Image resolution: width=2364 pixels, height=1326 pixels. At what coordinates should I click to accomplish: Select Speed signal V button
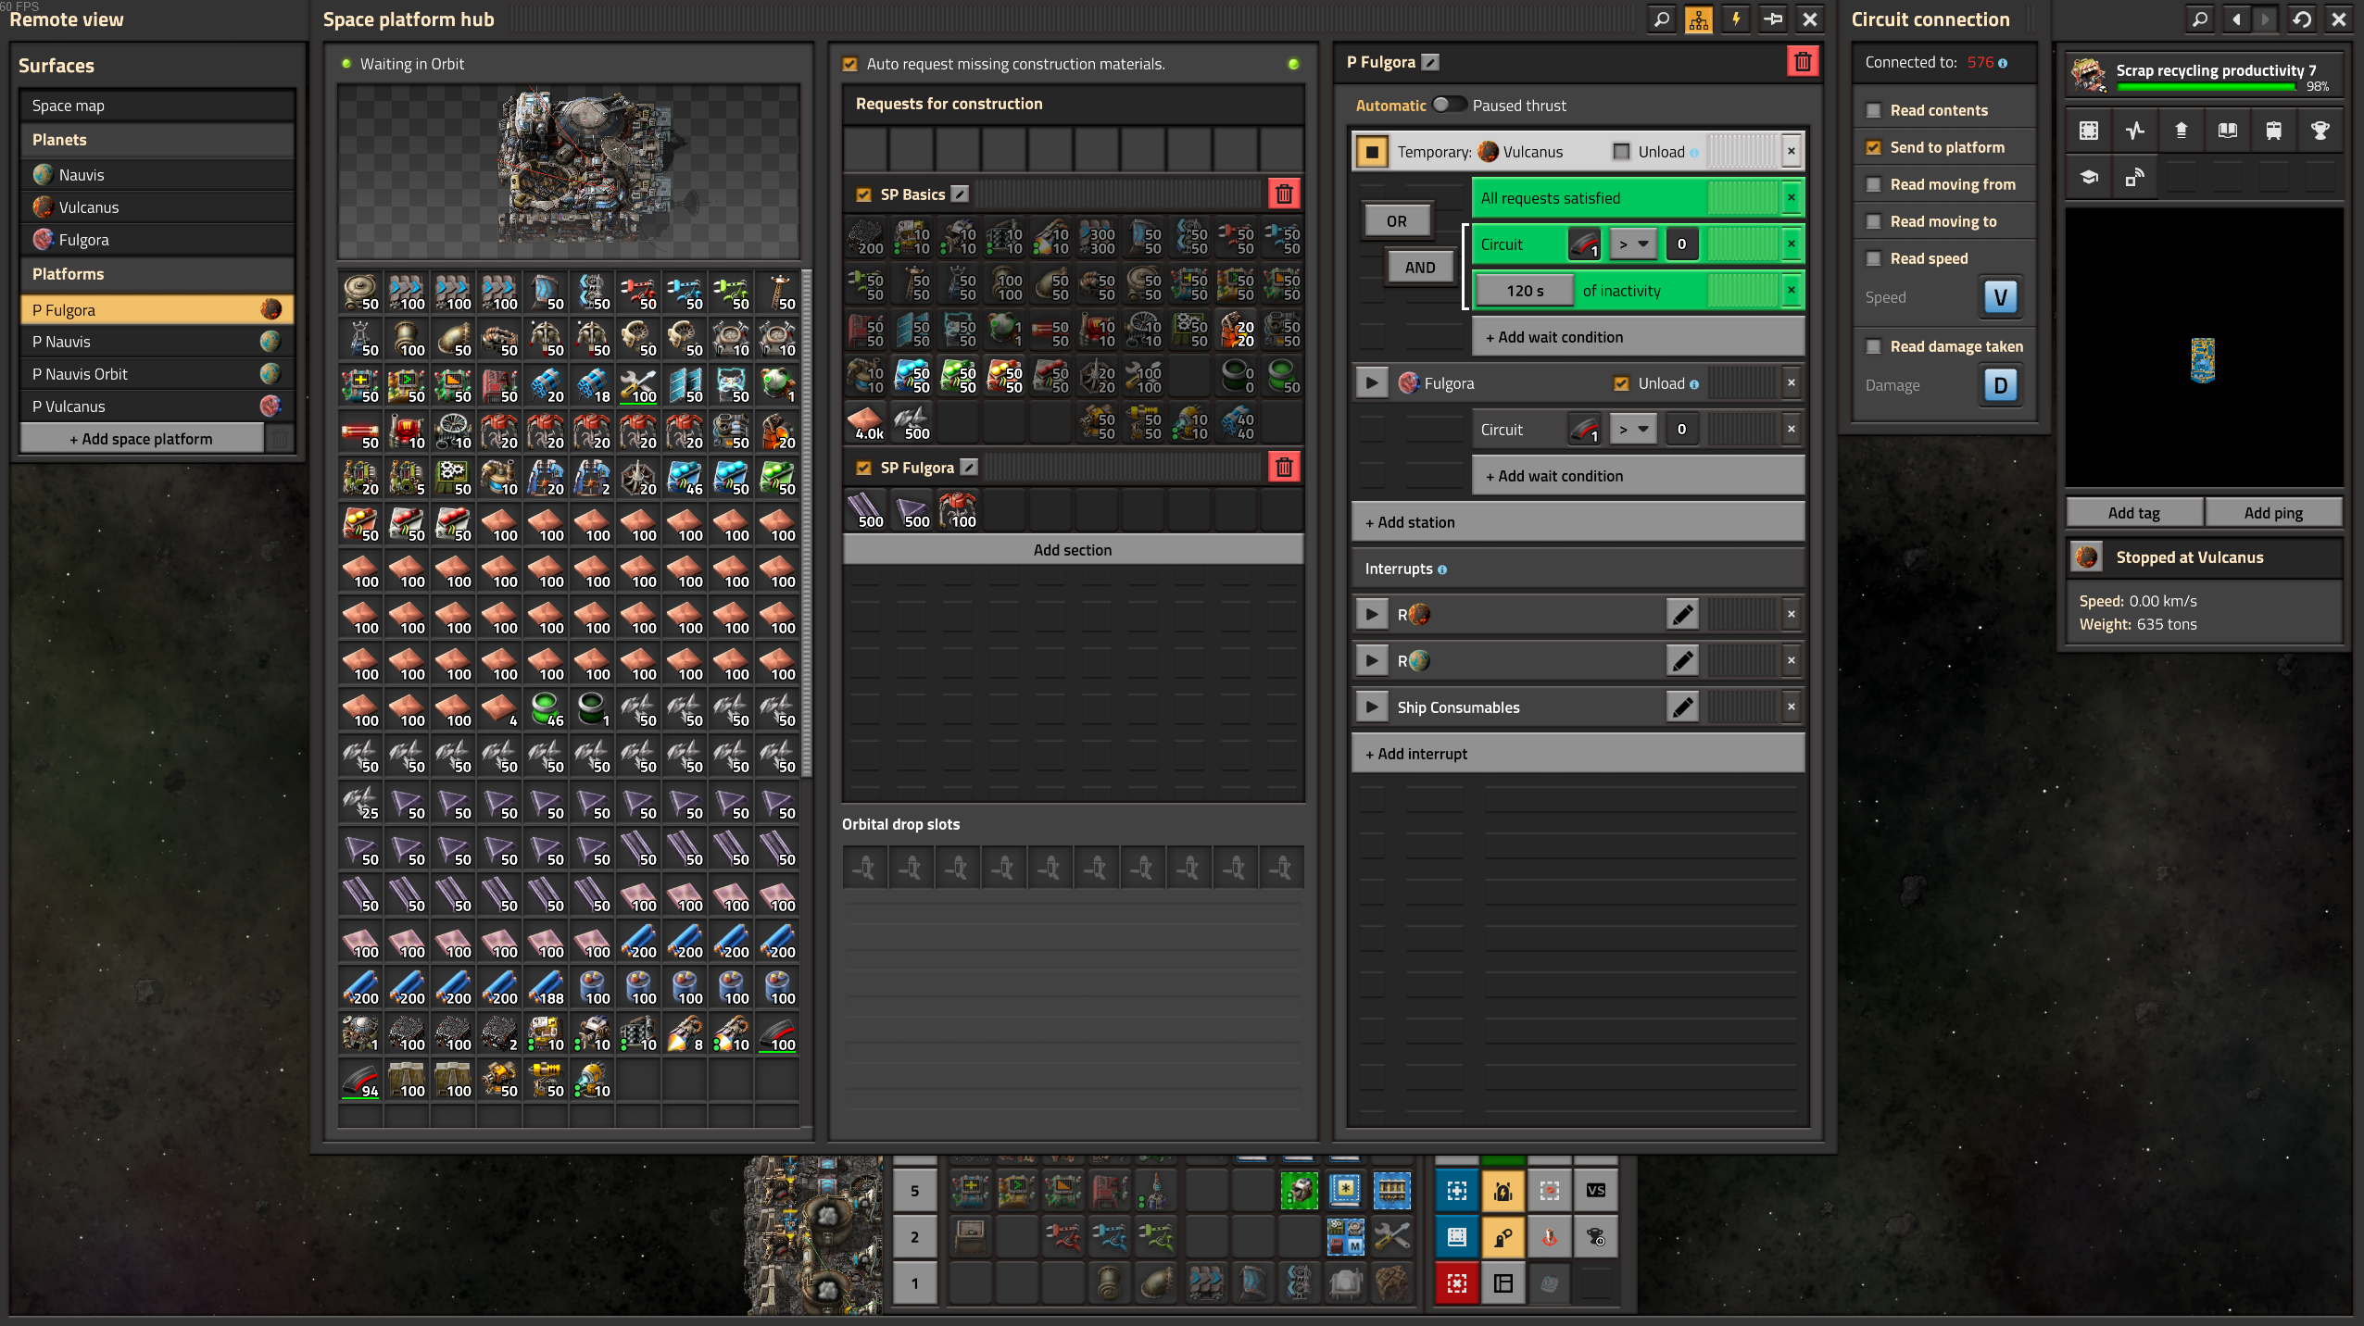pyautogui.click(x=2000, y=297)
